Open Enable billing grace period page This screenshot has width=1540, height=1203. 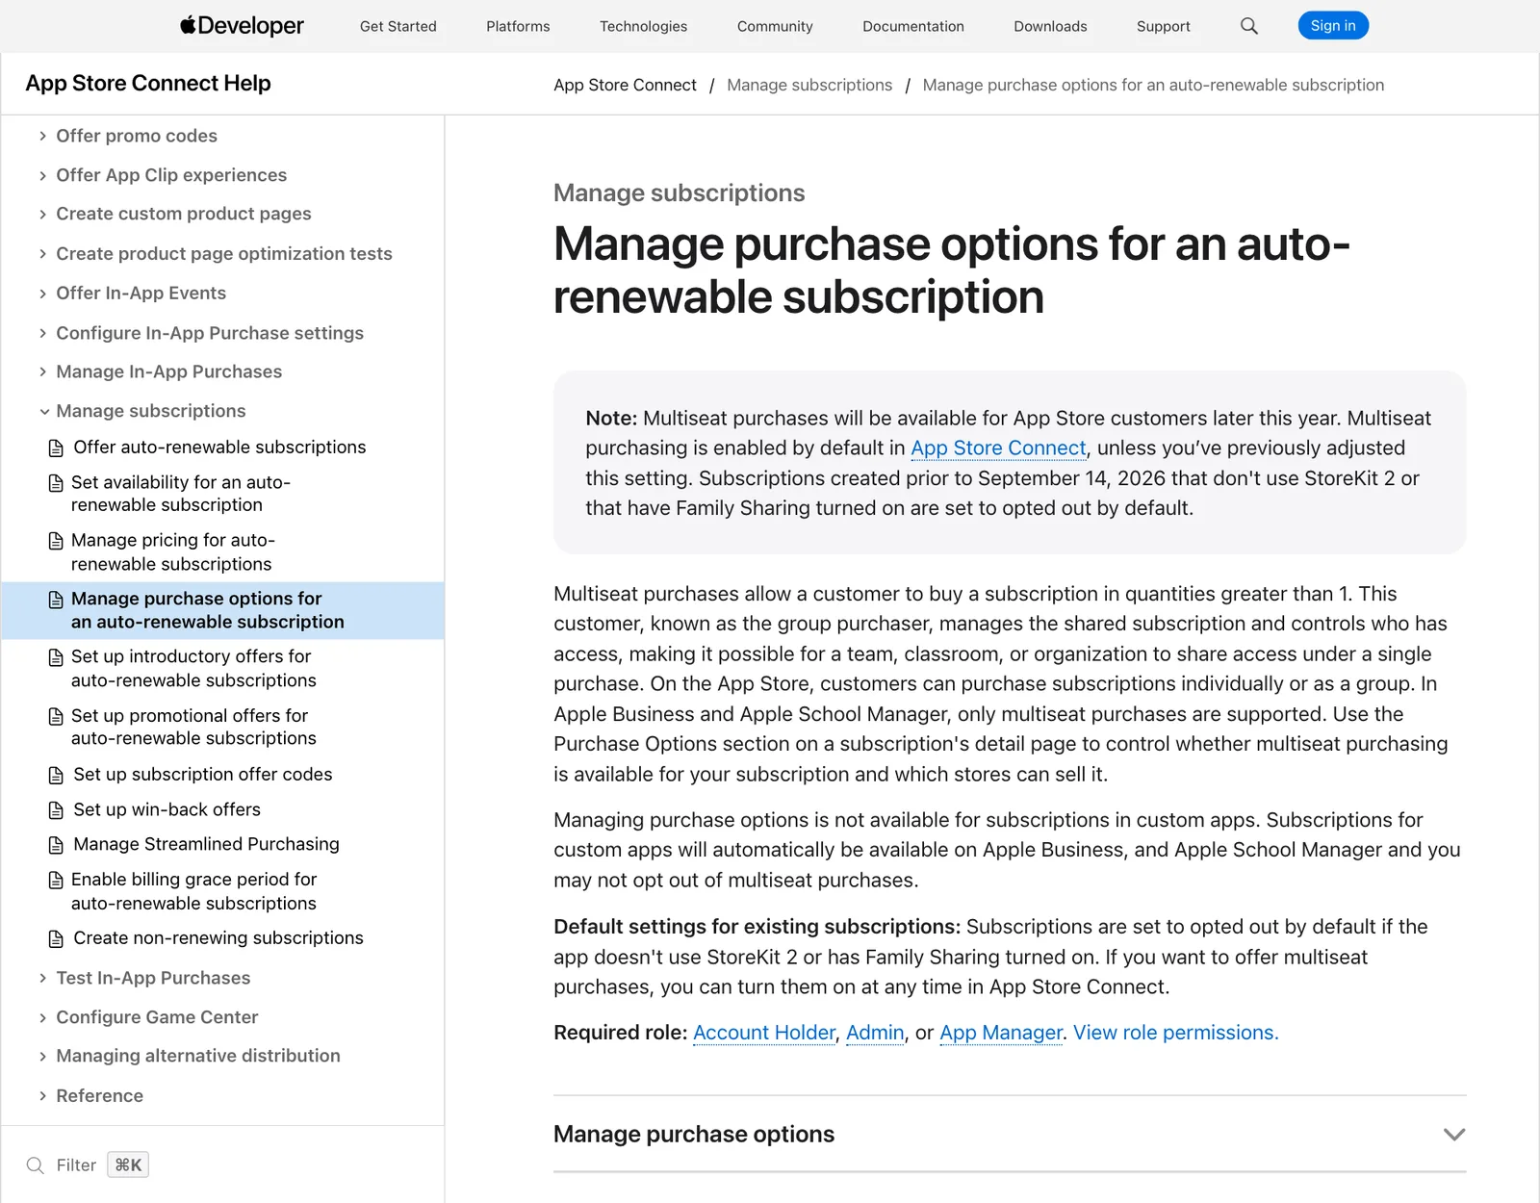(x=193, y=892)
